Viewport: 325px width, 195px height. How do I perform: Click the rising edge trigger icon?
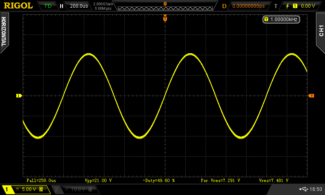287,6
